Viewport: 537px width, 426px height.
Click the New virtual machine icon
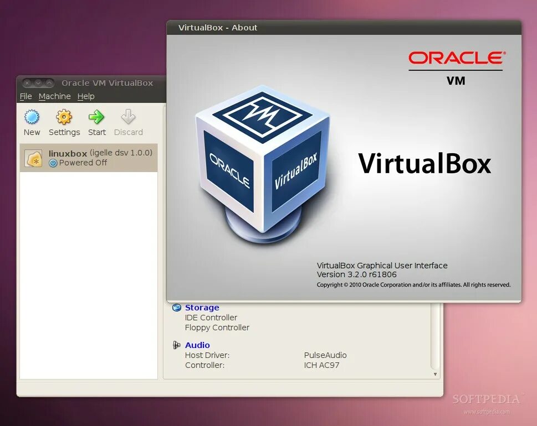pyautogui.click(x=32, y=117)
